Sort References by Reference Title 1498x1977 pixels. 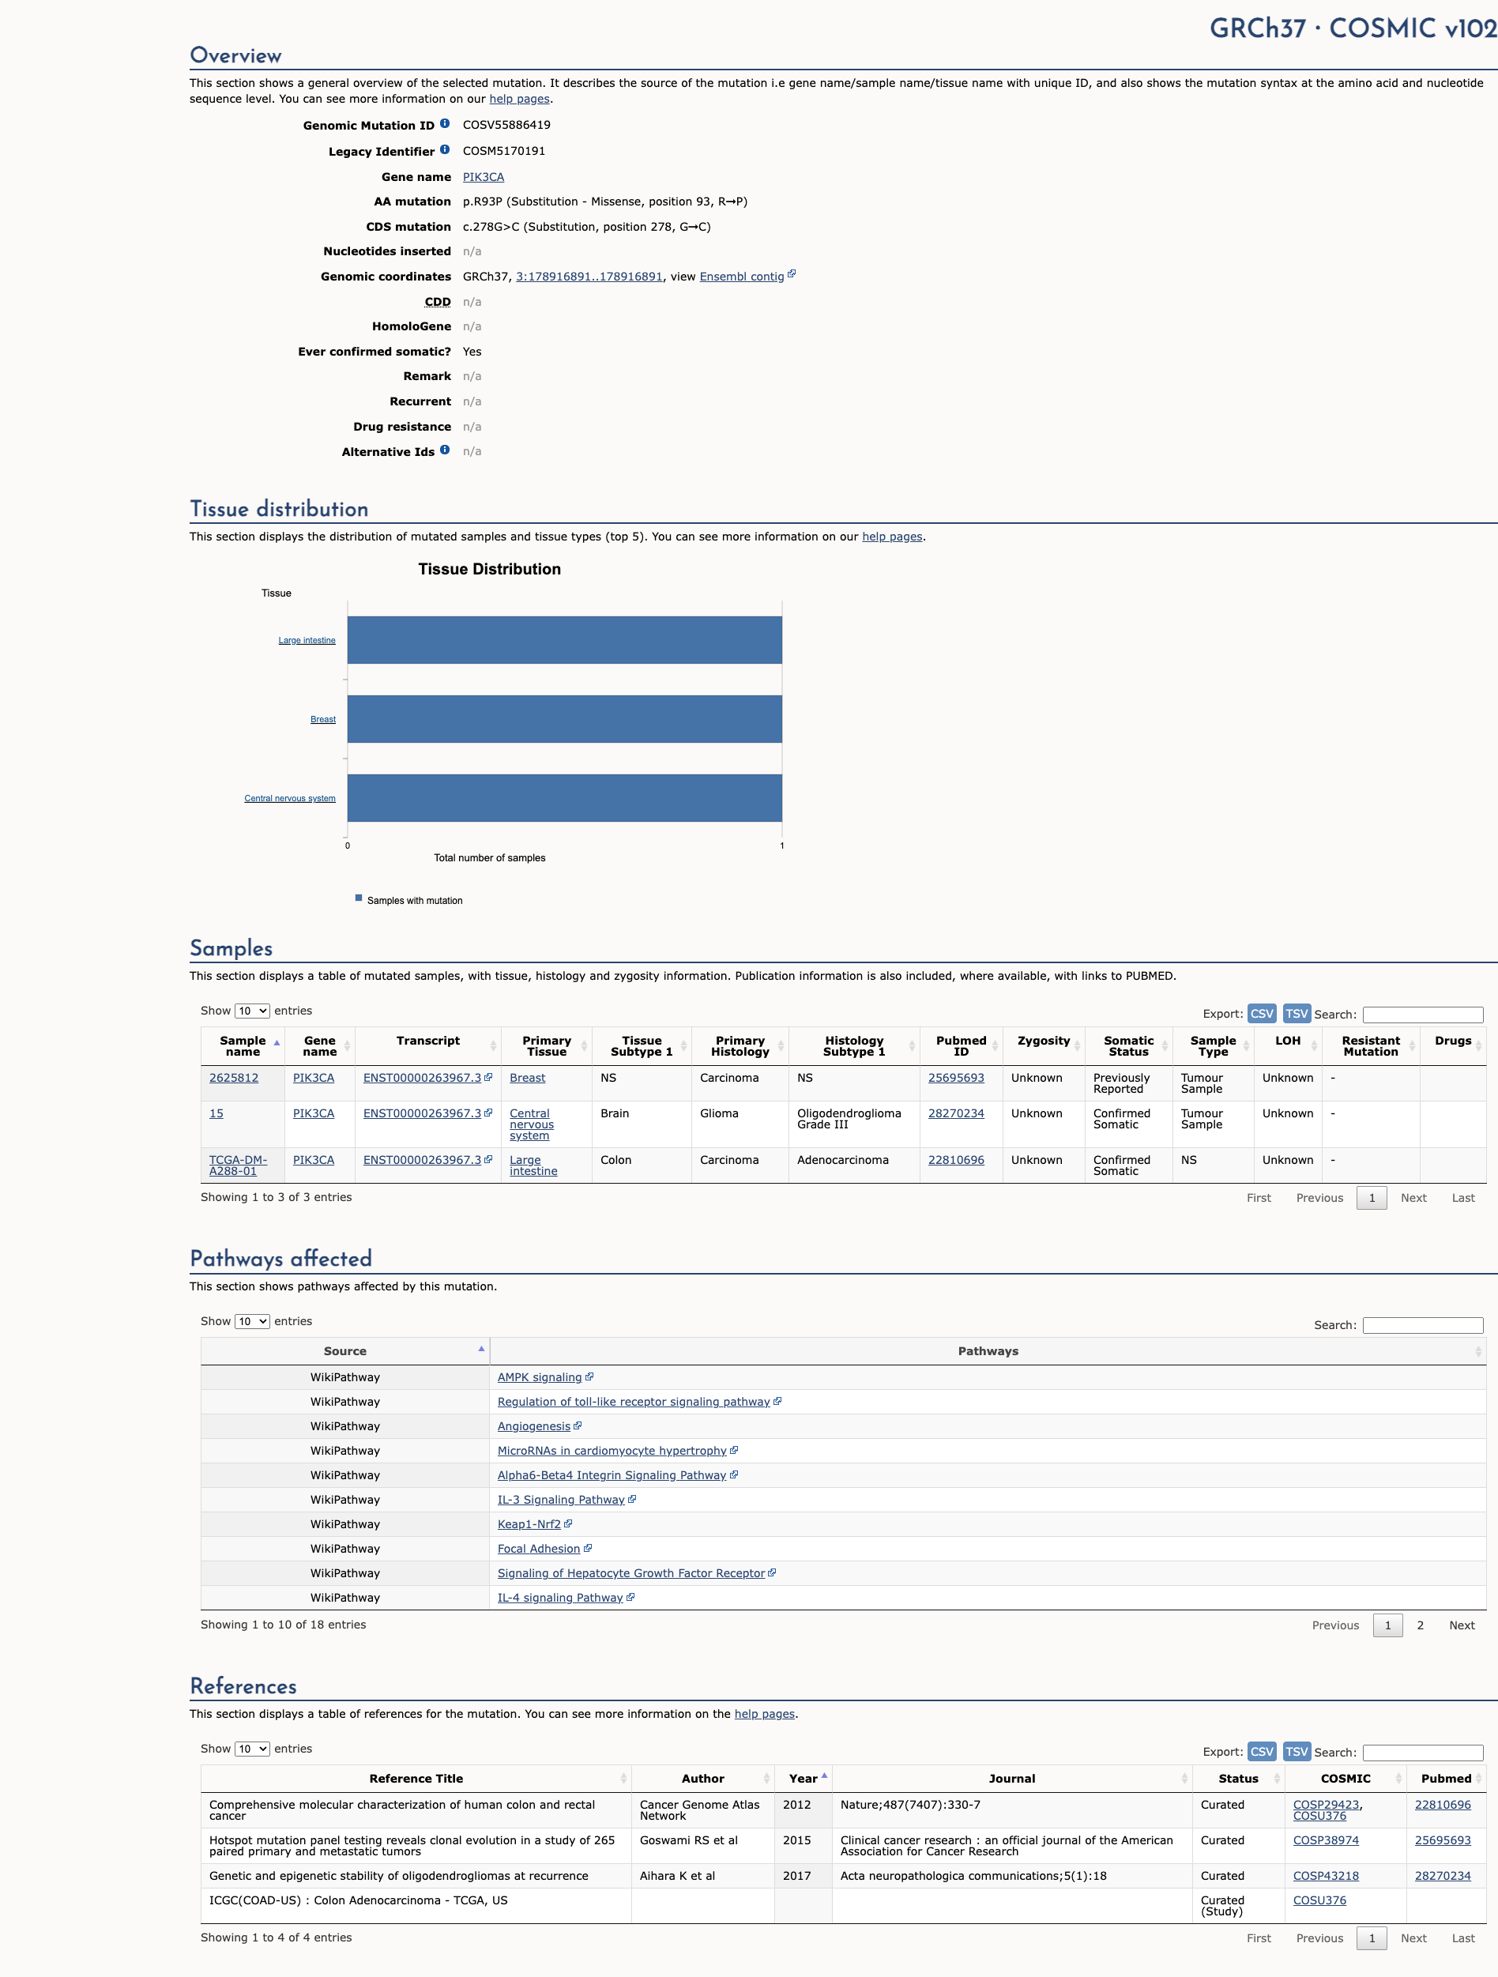416,1779
